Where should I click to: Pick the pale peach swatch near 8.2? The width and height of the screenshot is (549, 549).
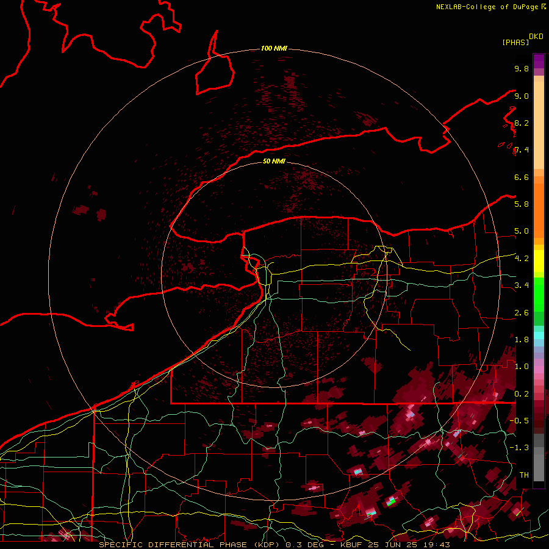point(539,125)
